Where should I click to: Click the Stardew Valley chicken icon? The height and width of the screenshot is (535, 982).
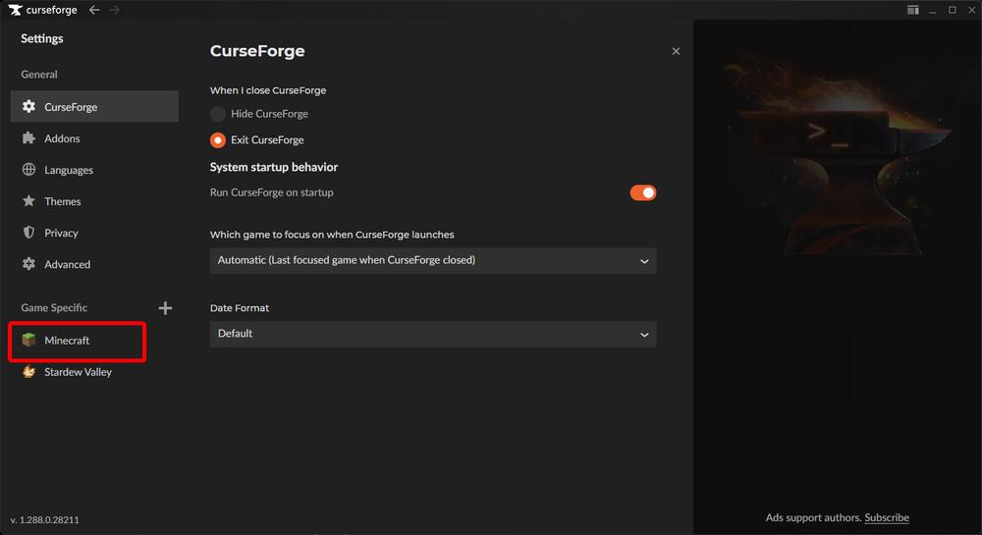[x=28, y=372]
